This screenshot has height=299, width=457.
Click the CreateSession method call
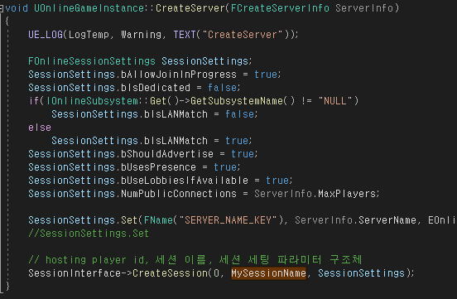pyautogui.click(x=170, y=273)
